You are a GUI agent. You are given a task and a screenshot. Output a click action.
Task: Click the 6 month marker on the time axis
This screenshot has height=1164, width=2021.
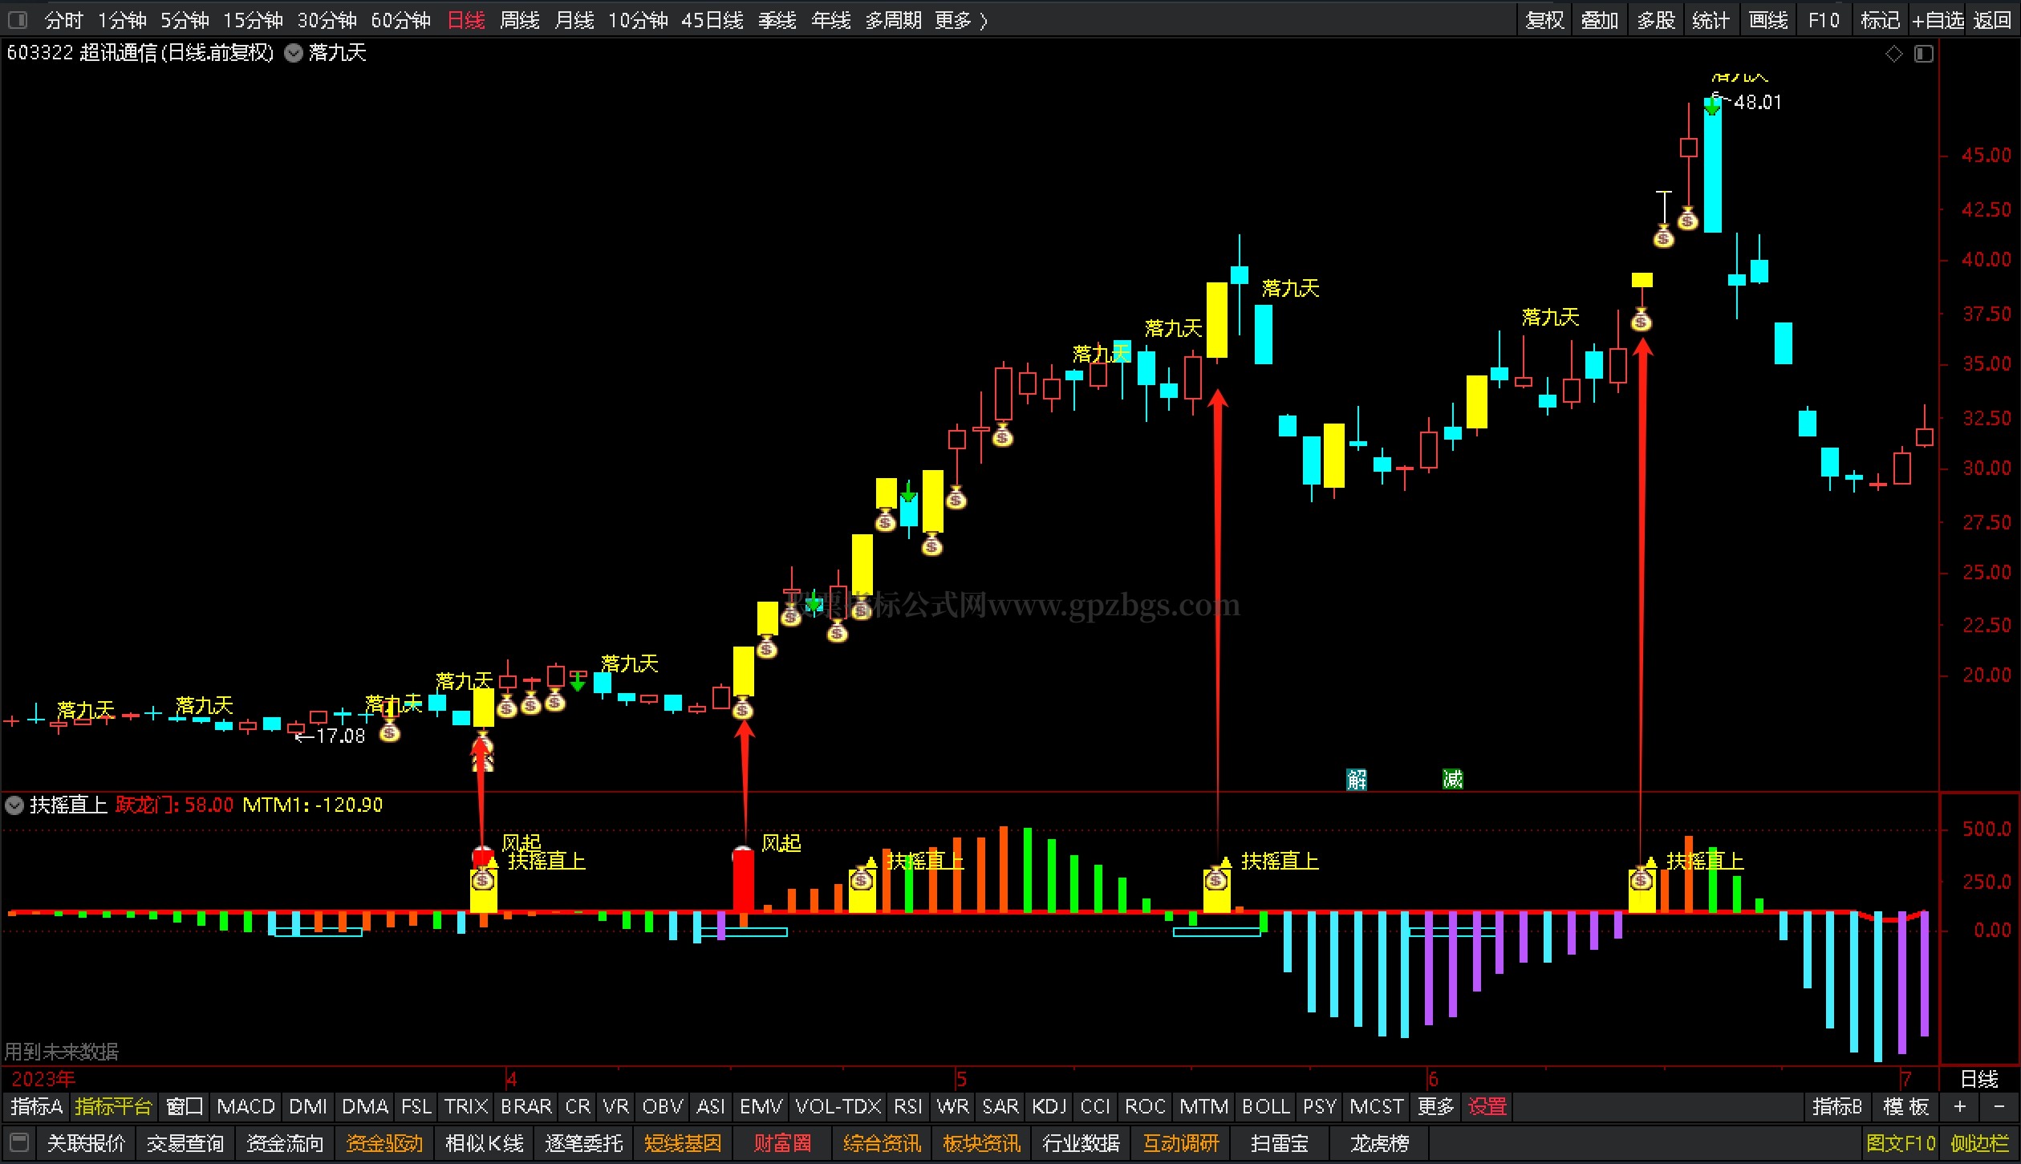click(x=1433, y=1079)
